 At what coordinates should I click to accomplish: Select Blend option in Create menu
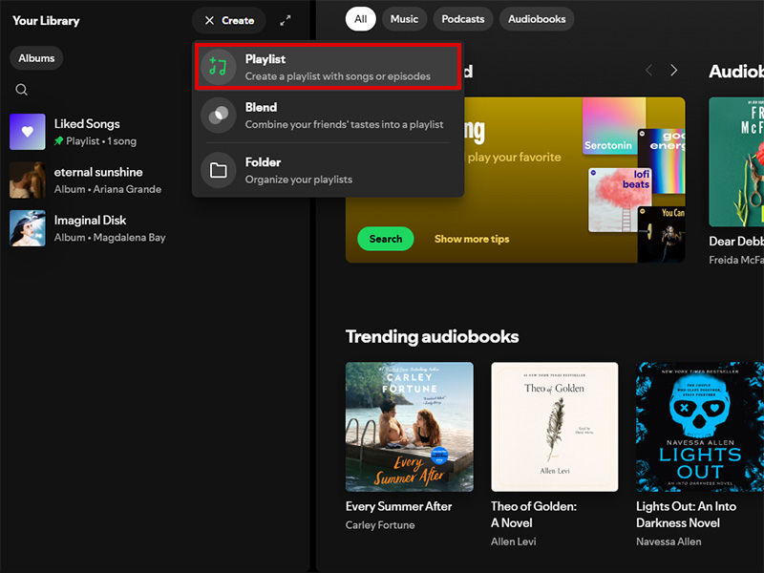(328, 116)
